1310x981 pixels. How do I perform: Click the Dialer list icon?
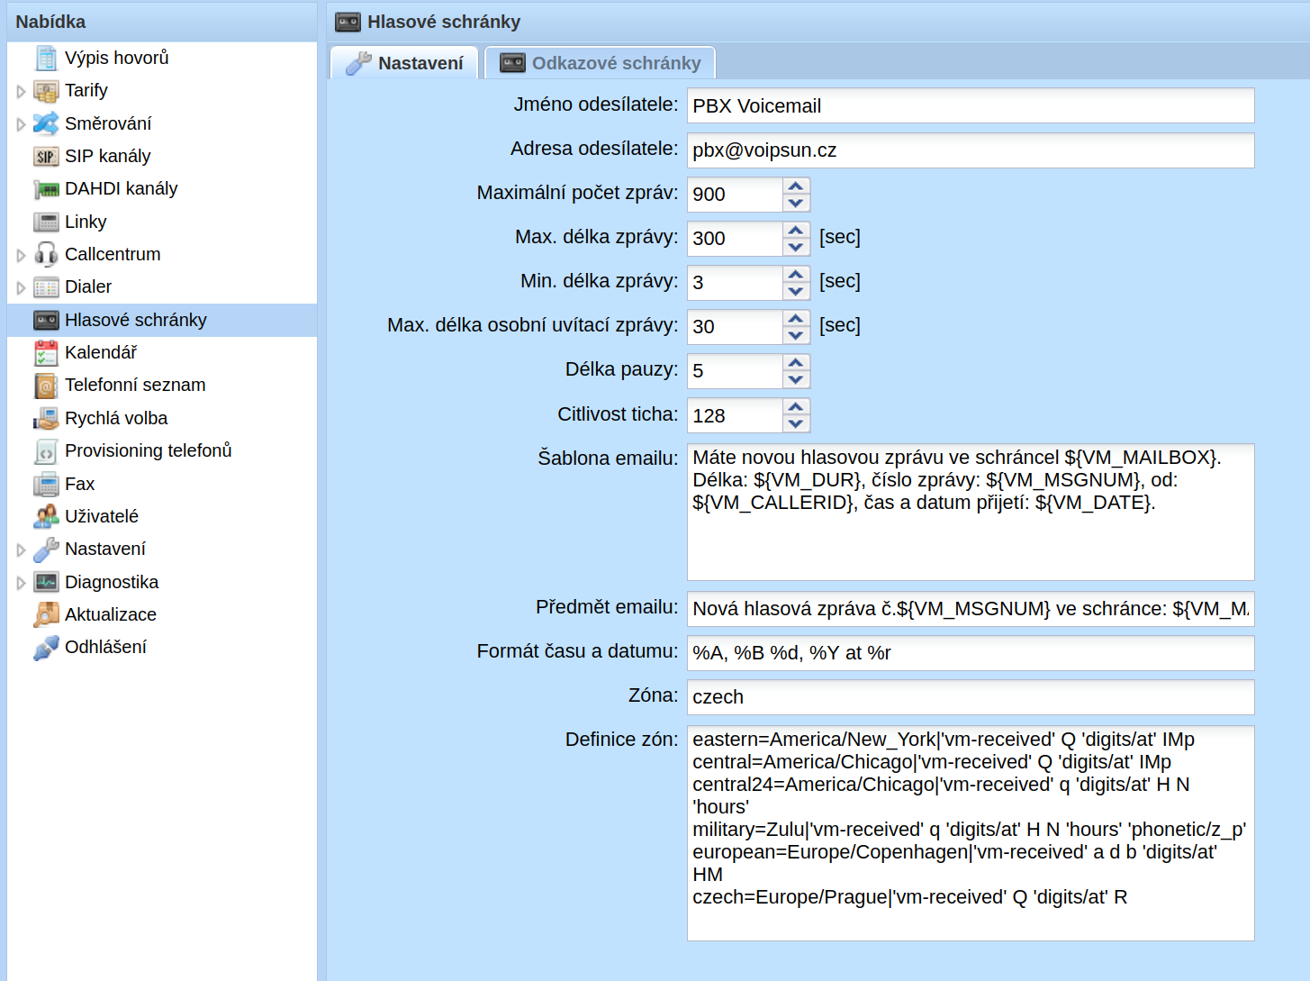click(x=46, y=287)
